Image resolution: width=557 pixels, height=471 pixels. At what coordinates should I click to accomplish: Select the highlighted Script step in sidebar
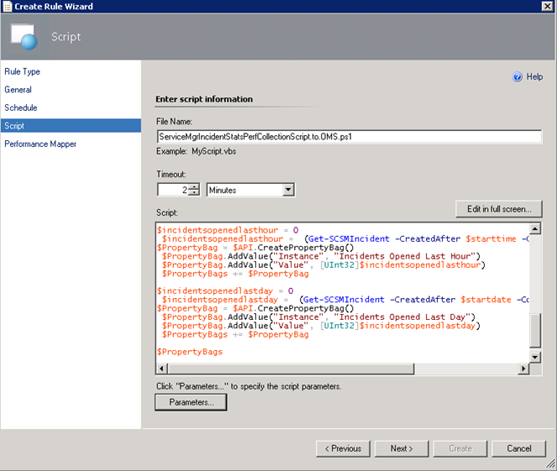(15, 126)
